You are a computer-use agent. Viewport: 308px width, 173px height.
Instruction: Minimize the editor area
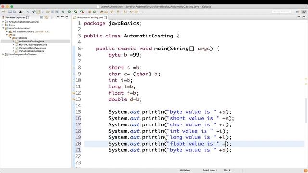(x=299, y=17)
